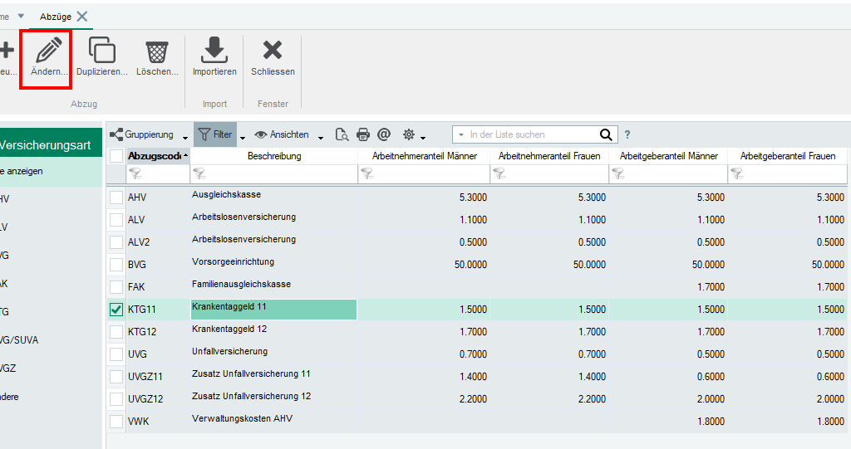Uncheck the KTG11 row checkbox

(x=116, y=309)
